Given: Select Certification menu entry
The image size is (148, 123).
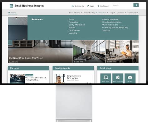Looking at the screenshot, I should pos(74,30).
